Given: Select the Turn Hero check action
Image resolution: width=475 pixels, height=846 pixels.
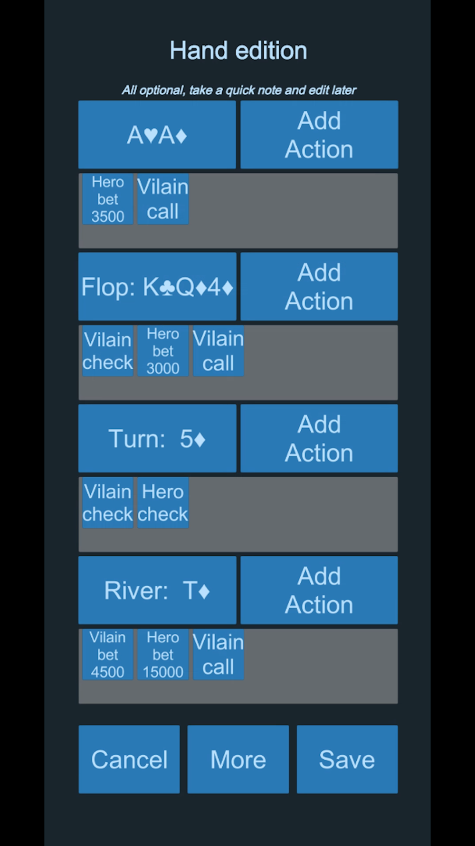Looking at the screenshot, I should pos(163,502).
